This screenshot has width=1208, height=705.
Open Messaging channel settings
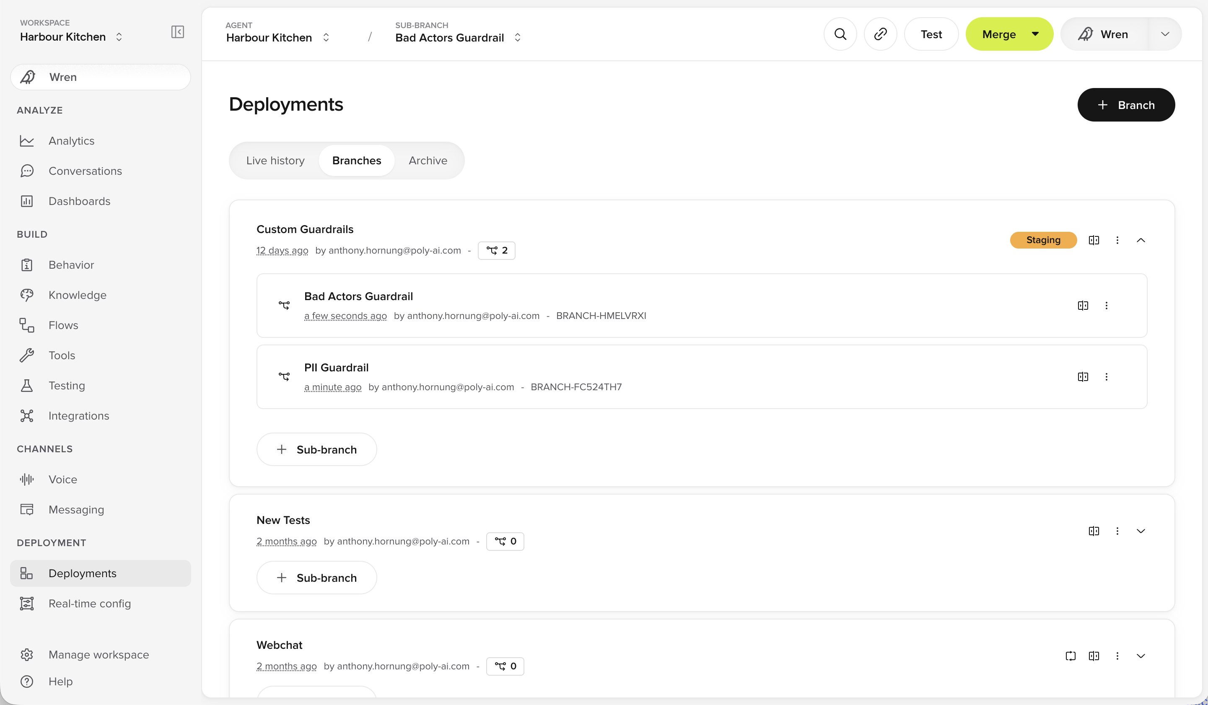tap(101, 510)
